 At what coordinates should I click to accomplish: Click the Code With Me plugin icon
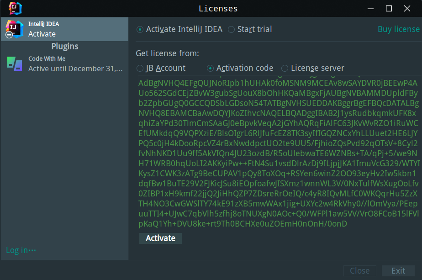point(14,63)
